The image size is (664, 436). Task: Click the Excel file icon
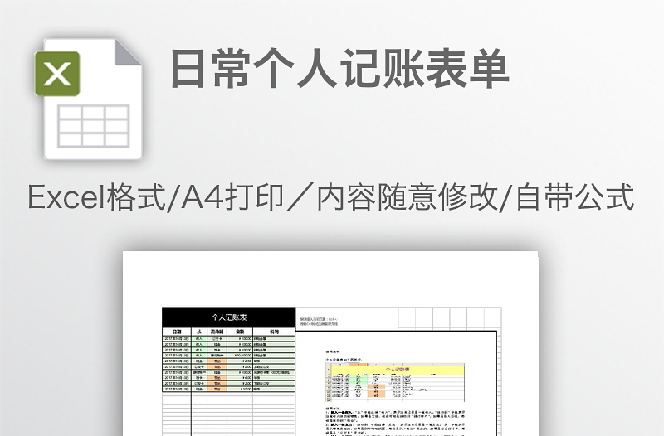pos(88,99)
